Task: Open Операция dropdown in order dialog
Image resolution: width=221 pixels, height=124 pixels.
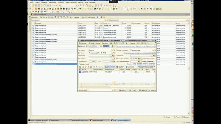Action: [83, 43]
